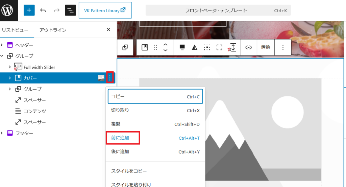The image size is (346, 187).
Task: Switch to the アウトライン tab
Action: (53, 30)
